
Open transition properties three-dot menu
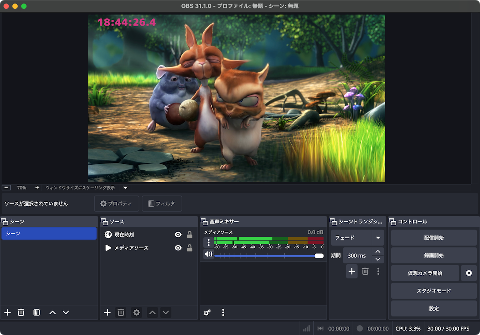coord(378,271)
